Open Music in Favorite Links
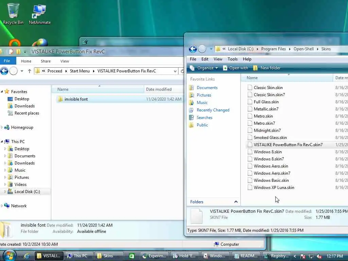Screen dimensions: 348x261 click(x=202, y=103)
